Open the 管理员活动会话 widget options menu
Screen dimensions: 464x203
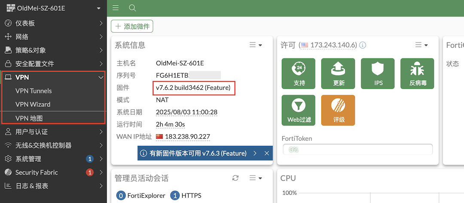(x=256, y=178)
